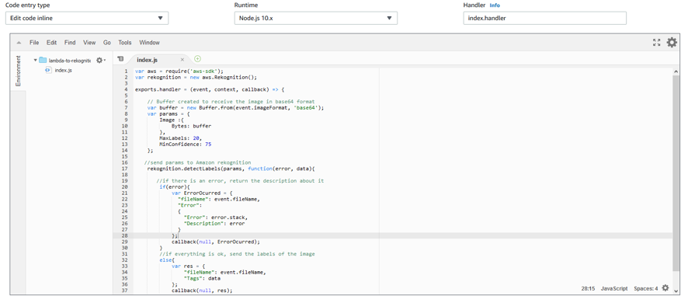Click the rekognition.detectLabels code line
681x296 pixels.
click(231, 169)
